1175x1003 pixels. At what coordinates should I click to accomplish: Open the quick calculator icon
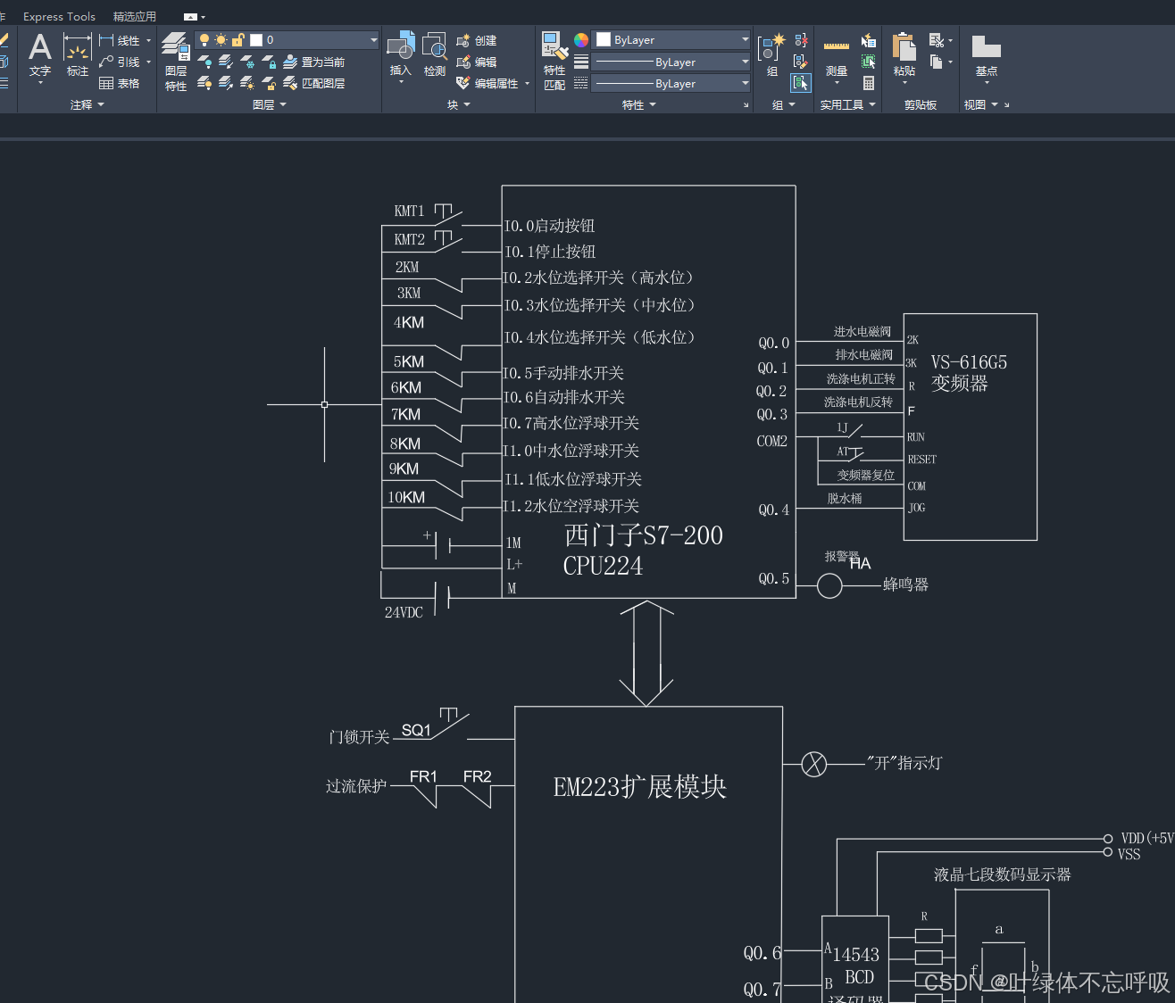click(869, 83)
